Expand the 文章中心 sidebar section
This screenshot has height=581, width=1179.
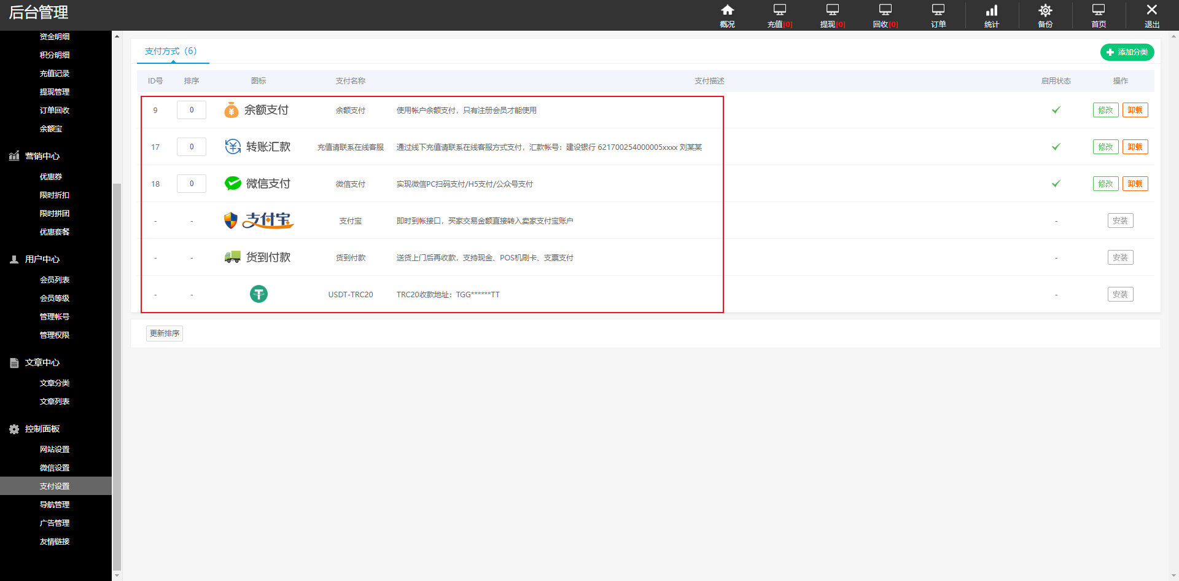[x=41, y=362]
